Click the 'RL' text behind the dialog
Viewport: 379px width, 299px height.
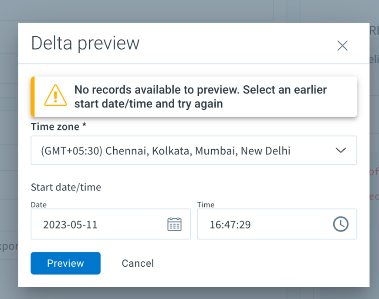pyautogui.click(x=374, y=30)
